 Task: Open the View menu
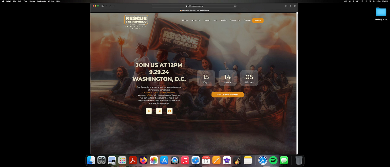(25, 1)
